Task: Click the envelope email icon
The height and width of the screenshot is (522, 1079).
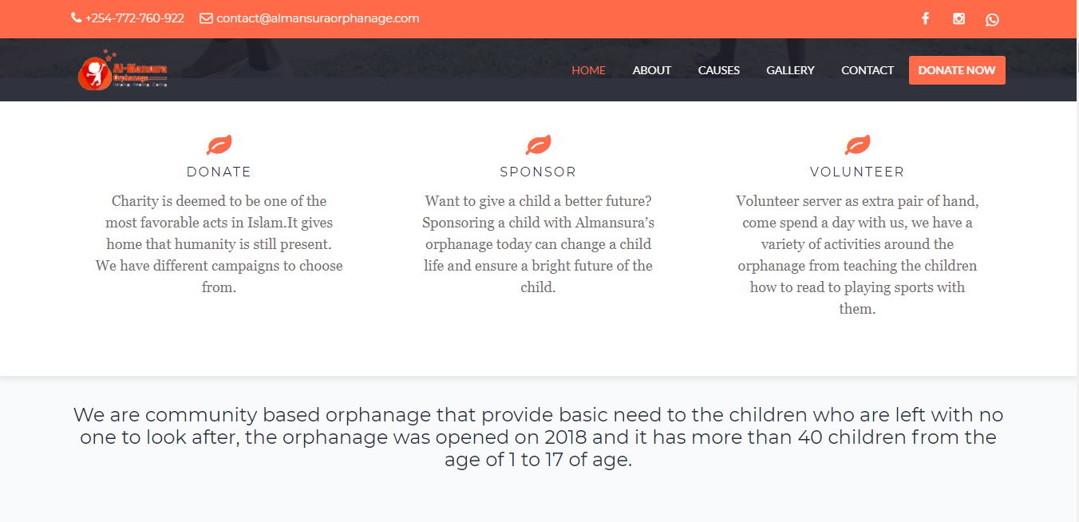Action: 206,18
